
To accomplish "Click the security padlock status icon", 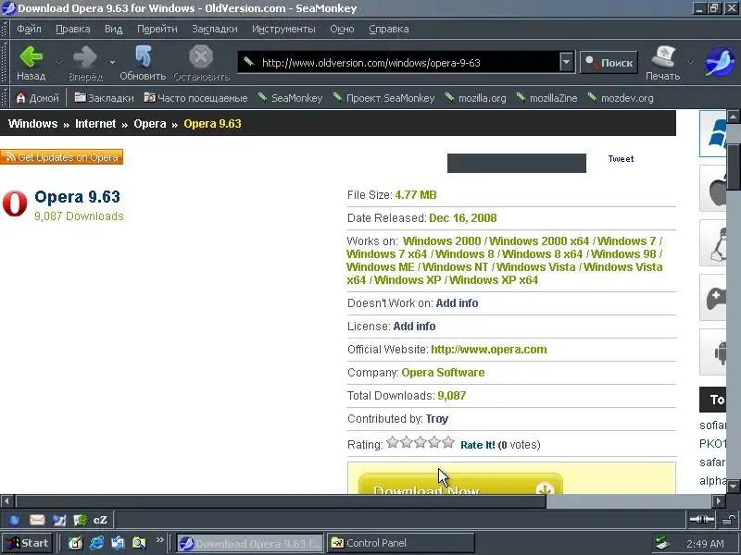I will (728, 520).
